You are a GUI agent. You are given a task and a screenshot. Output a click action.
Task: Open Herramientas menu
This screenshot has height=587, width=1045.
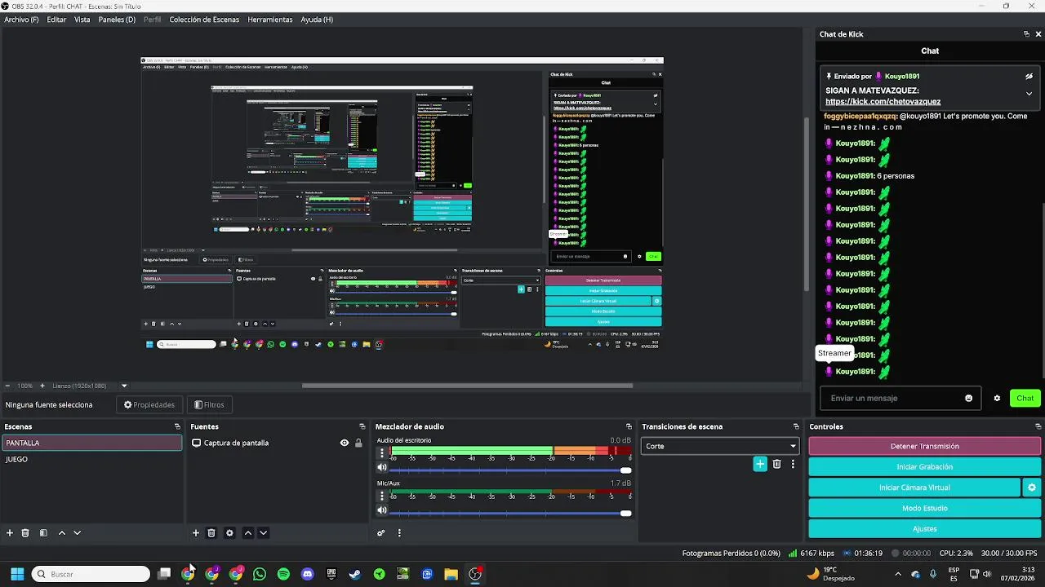pyautogui.click(x=270, y=20)
